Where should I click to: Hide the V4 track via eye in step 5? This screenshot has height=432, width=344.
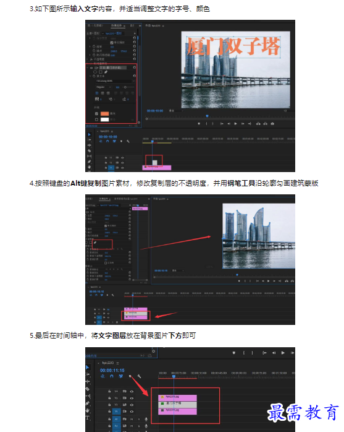[x=132, y=391]
